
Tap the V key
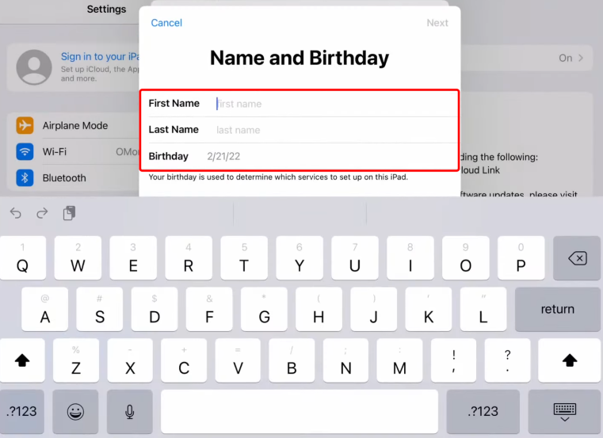tap(238, 360)
